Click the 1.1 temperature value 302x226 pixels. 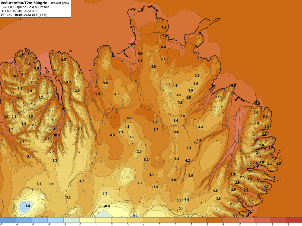[x=51, y=111]
